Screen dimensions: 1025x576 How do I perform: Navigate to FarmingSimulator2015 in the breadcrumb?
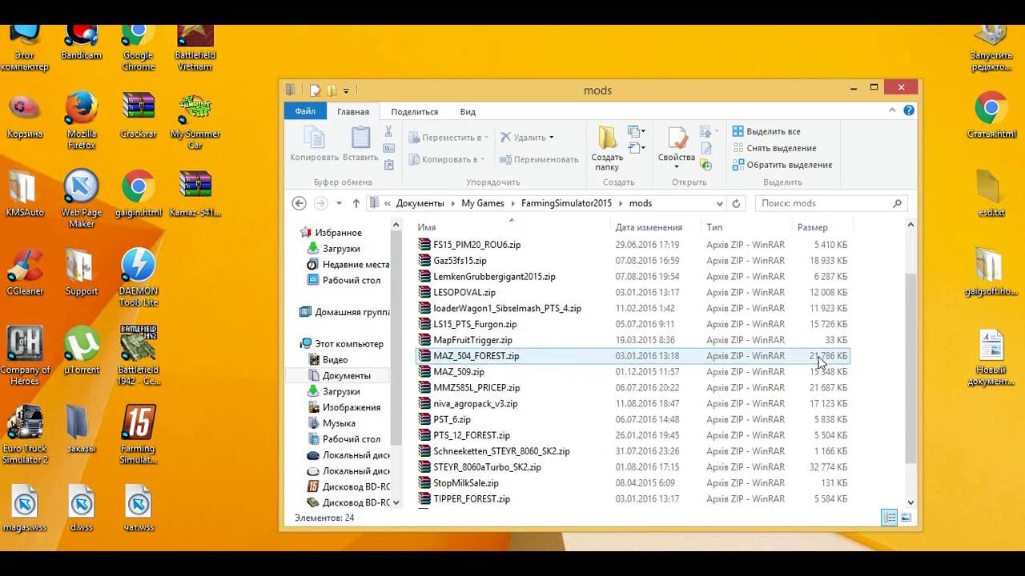click(x=566, y=203)
